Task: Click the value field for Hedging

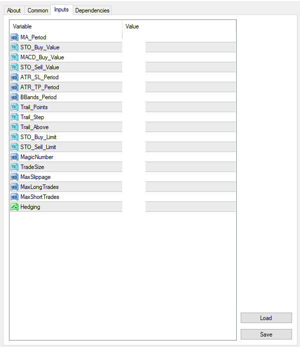Action: tap(179, 207)
